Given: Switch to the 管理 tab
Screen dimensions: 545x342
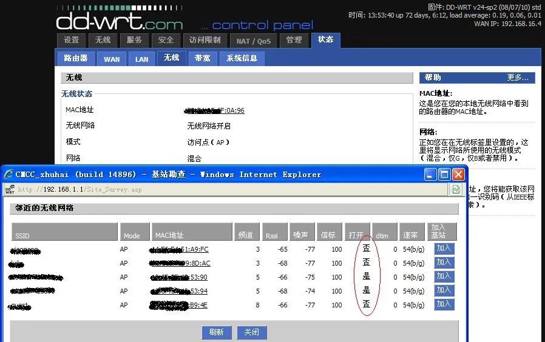Looking at the screenshot, I should click(x=294, y=40).
